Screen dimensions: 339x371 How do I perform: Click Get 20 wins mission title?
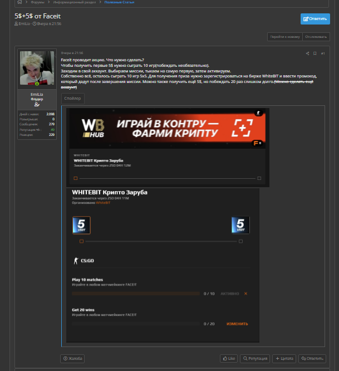(83, 310)
